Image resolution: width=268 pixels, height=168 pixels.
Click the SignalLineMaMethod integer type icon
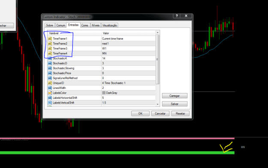coord(50,78)
